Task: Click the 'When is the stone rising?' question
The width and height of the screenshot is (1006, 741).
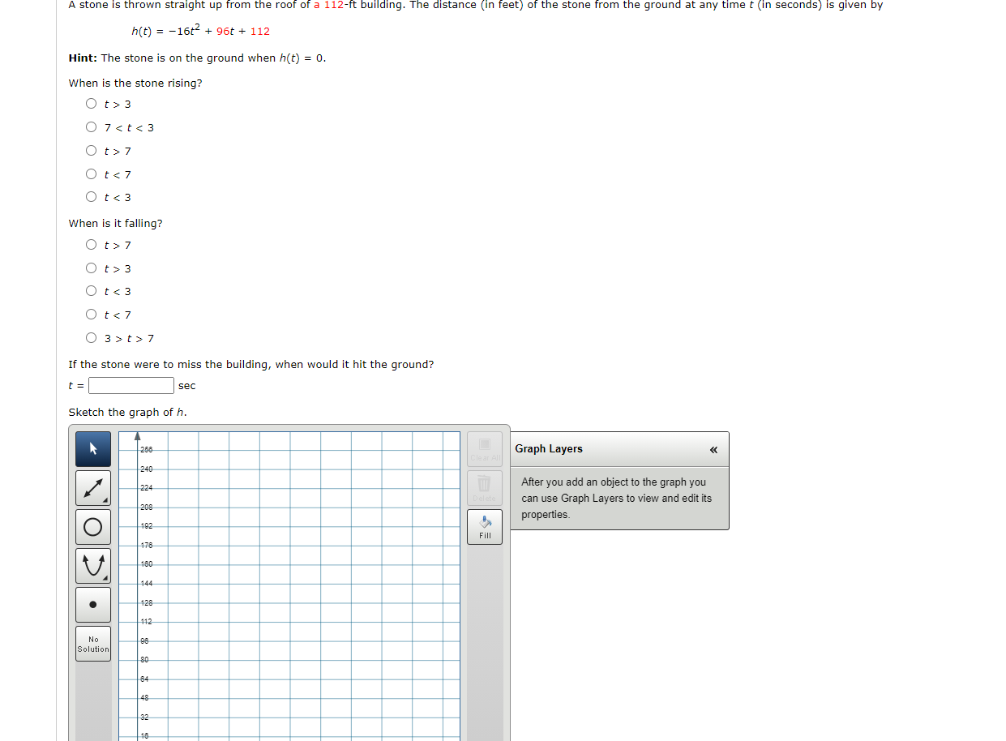Action: tap(135, 84)
